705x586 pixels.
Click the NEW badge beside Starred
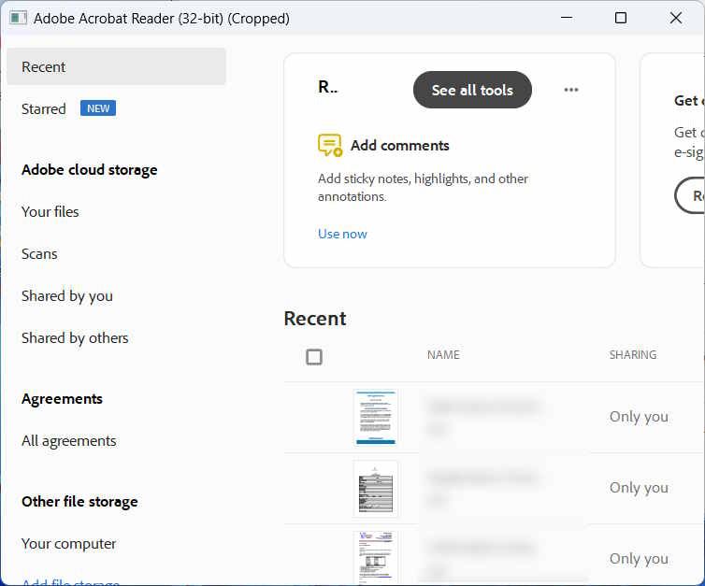(98, 108)
